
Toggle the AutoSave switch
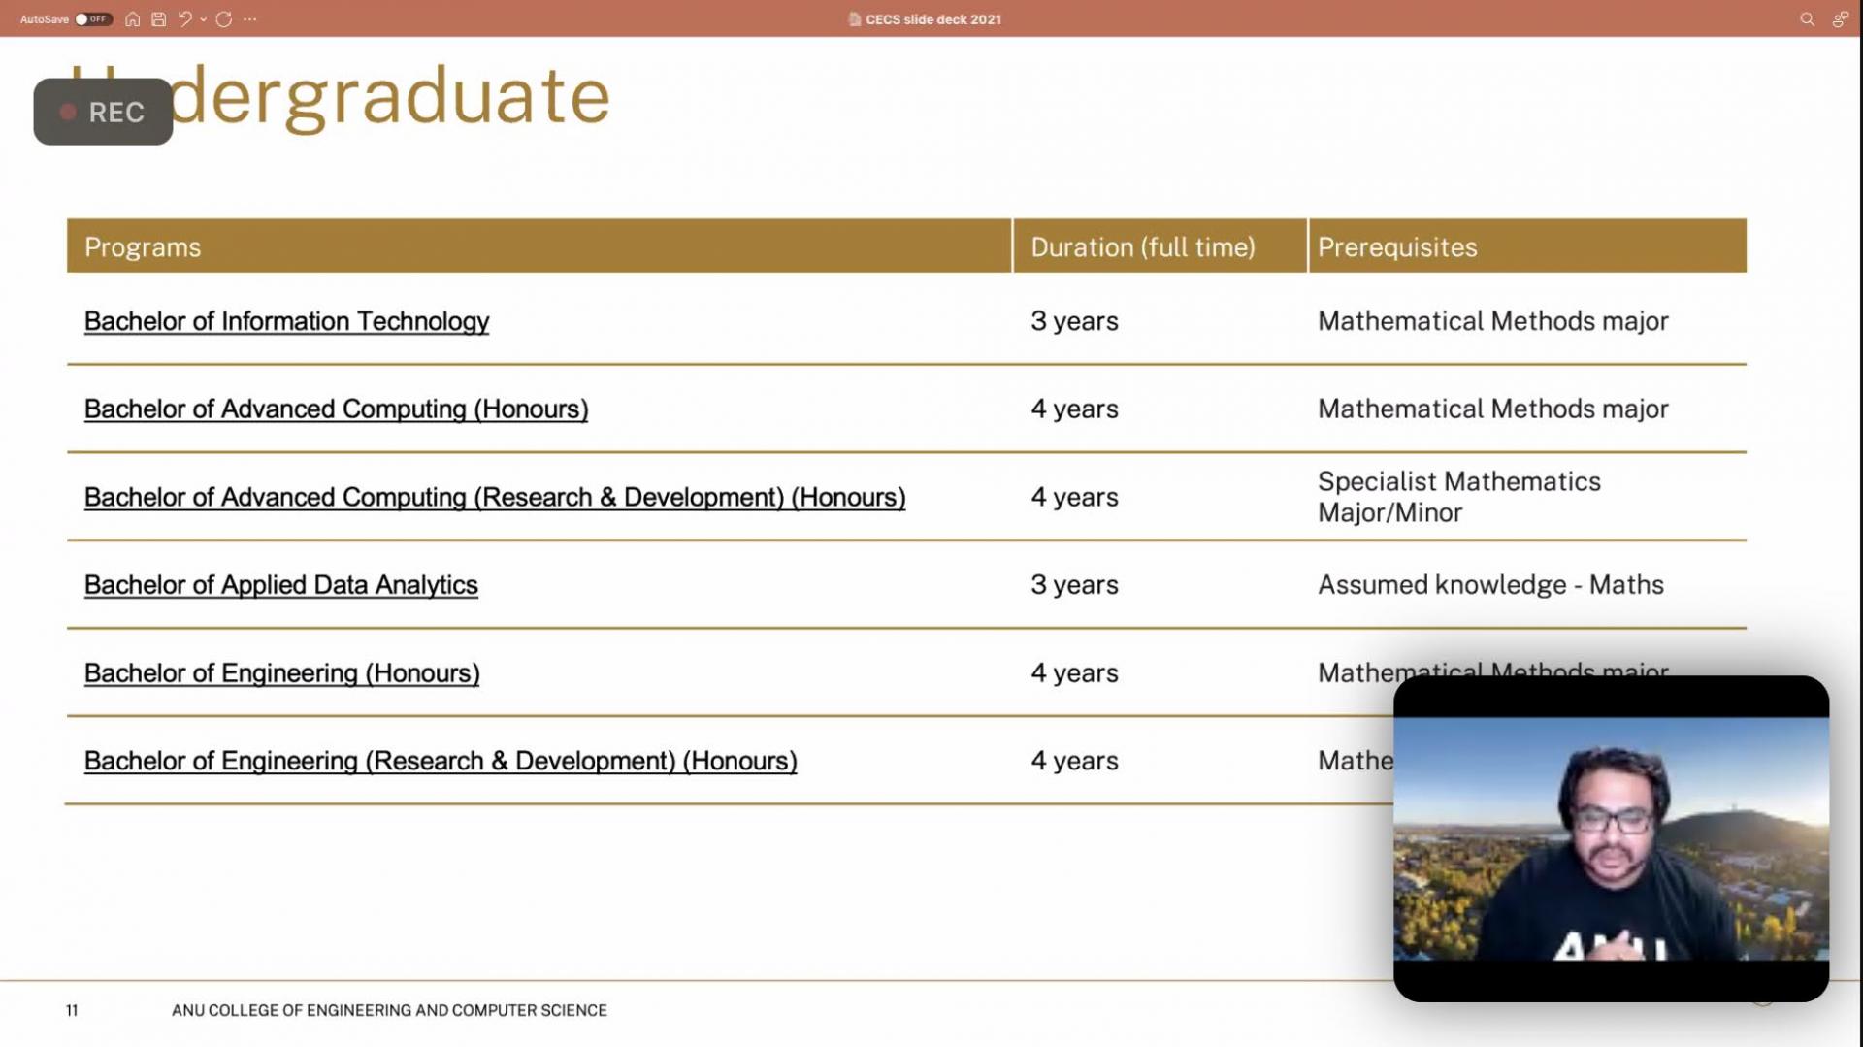pyautogui.click(x=93, y=19)
